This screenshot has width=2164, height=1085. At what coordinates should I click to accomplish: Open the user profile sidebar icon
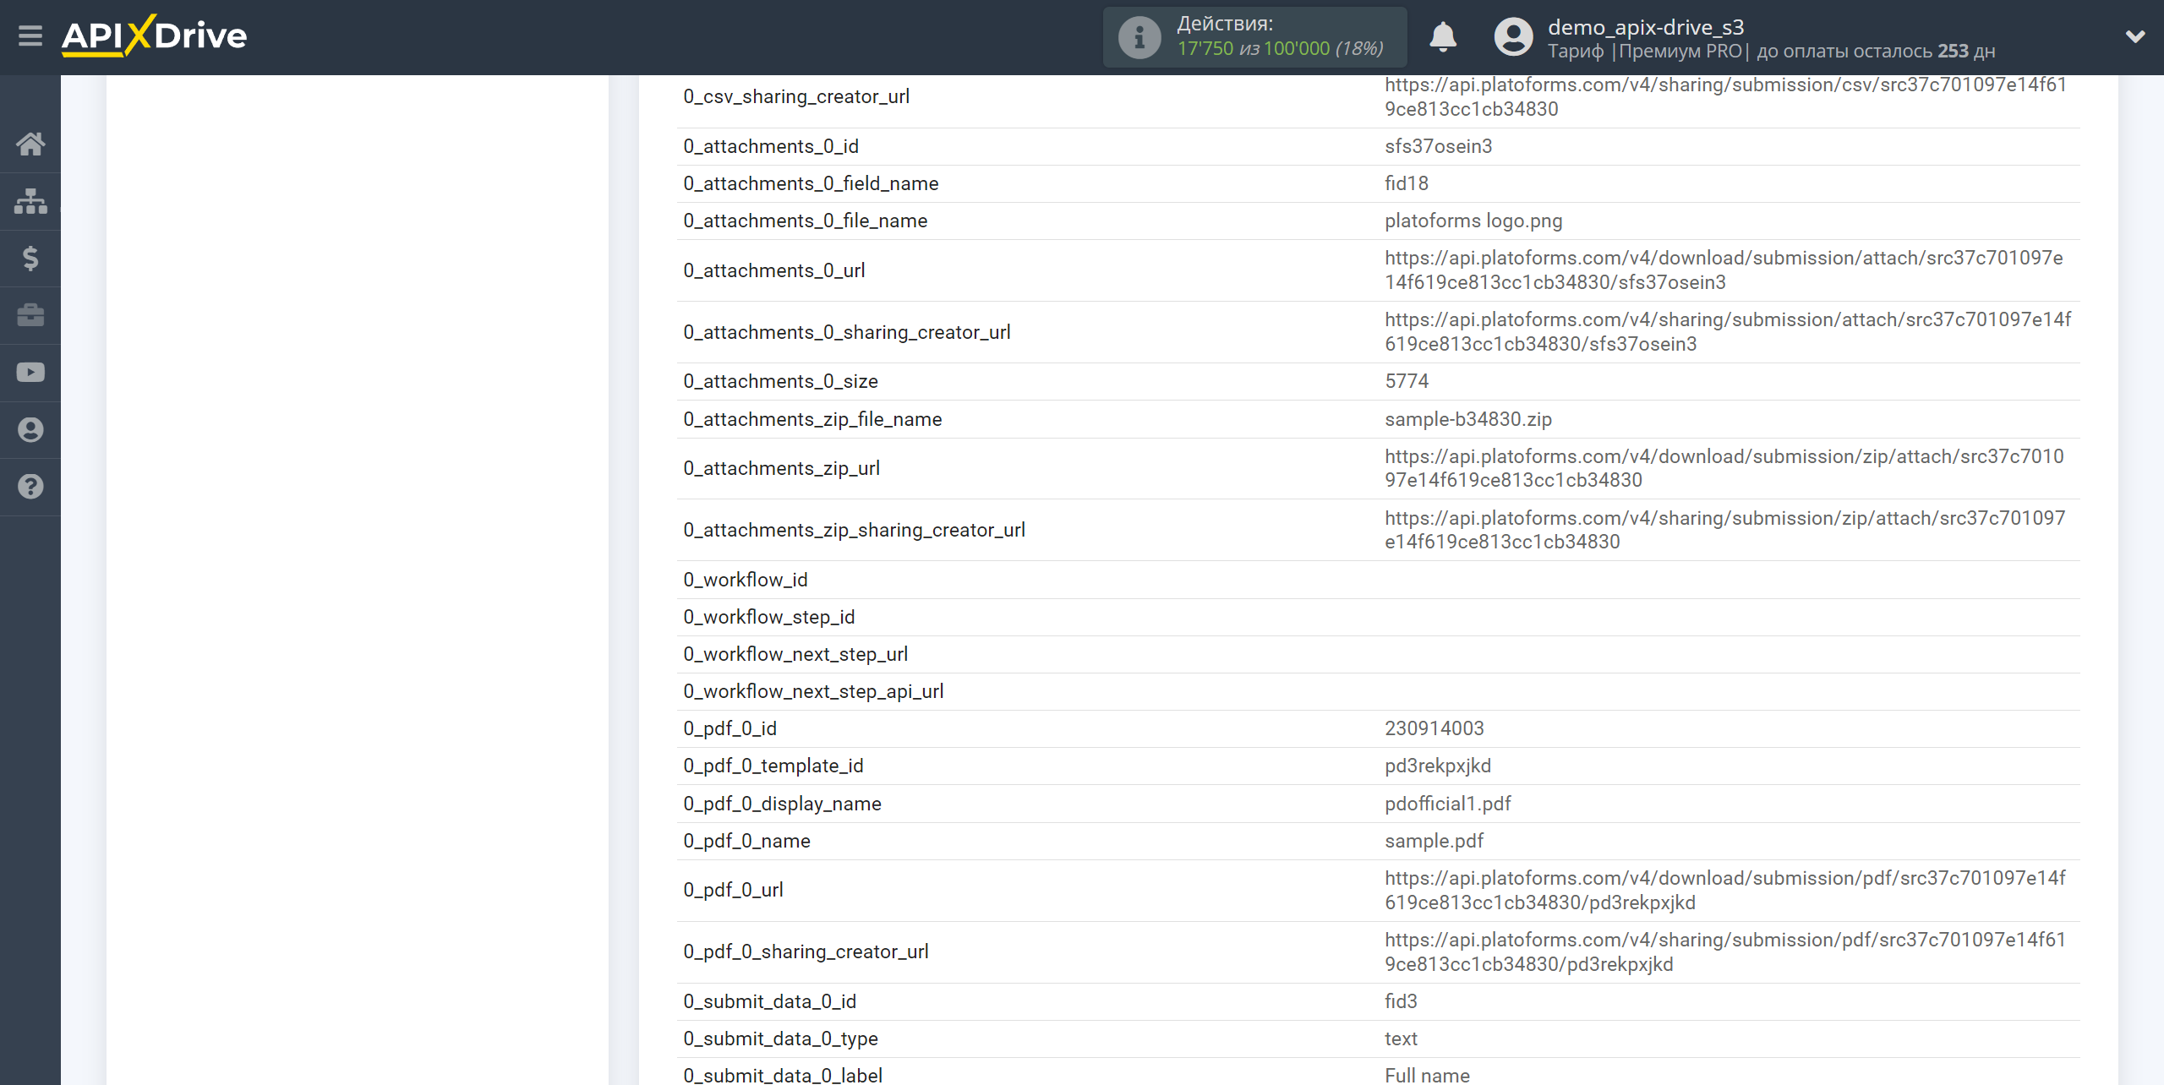(x=30, y=429)
